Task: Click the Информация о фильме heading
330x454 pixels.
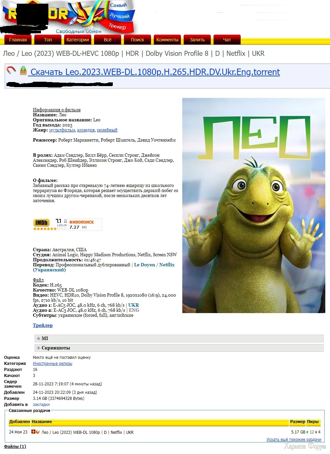Action: [57, 110]
